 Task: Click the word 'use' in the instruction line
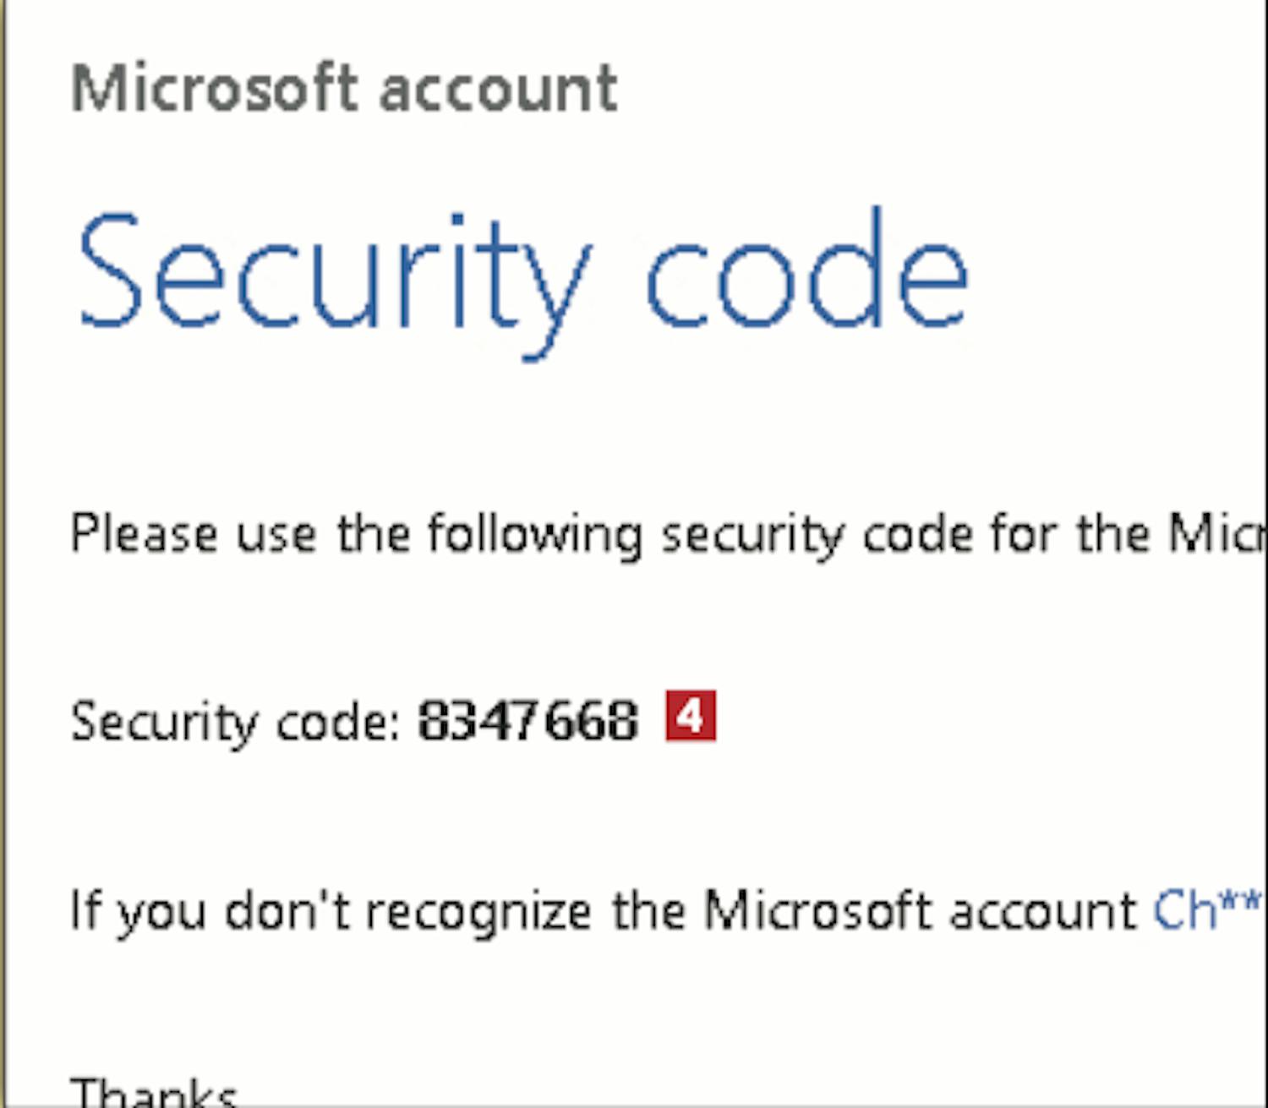pos(276,536)
